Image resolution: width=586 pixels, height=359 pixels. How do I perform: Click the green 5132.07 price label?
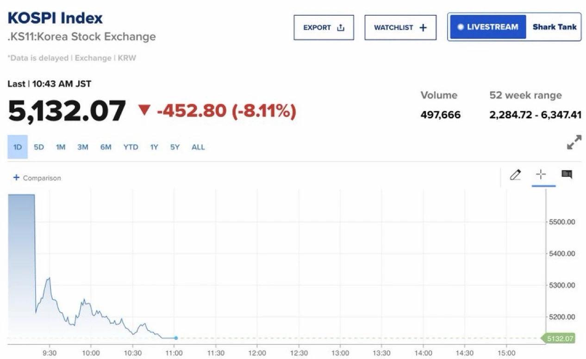(559, 338)
